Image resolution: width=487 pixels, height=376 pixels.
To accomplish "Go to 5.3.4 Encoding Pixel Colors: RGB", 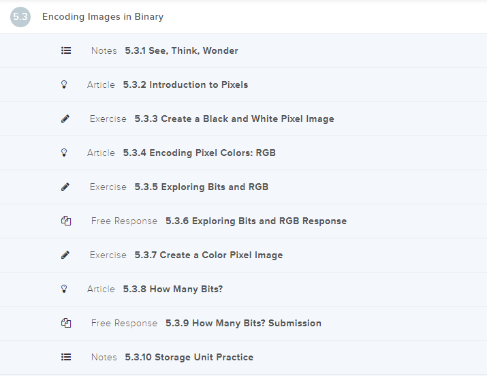I will (x=199, y=153).
